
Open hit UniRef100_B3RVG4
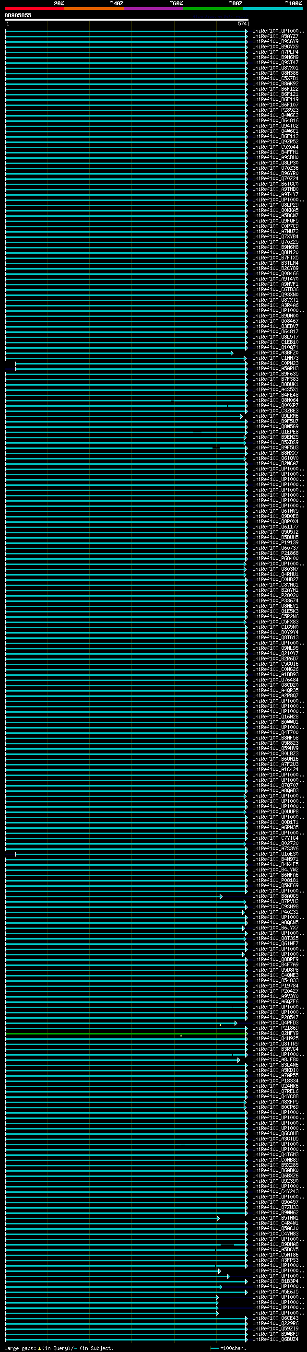coord(275,1048)
